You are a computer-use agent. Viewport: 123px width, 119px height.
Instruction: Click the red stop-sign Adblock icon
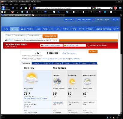[115, 8]
